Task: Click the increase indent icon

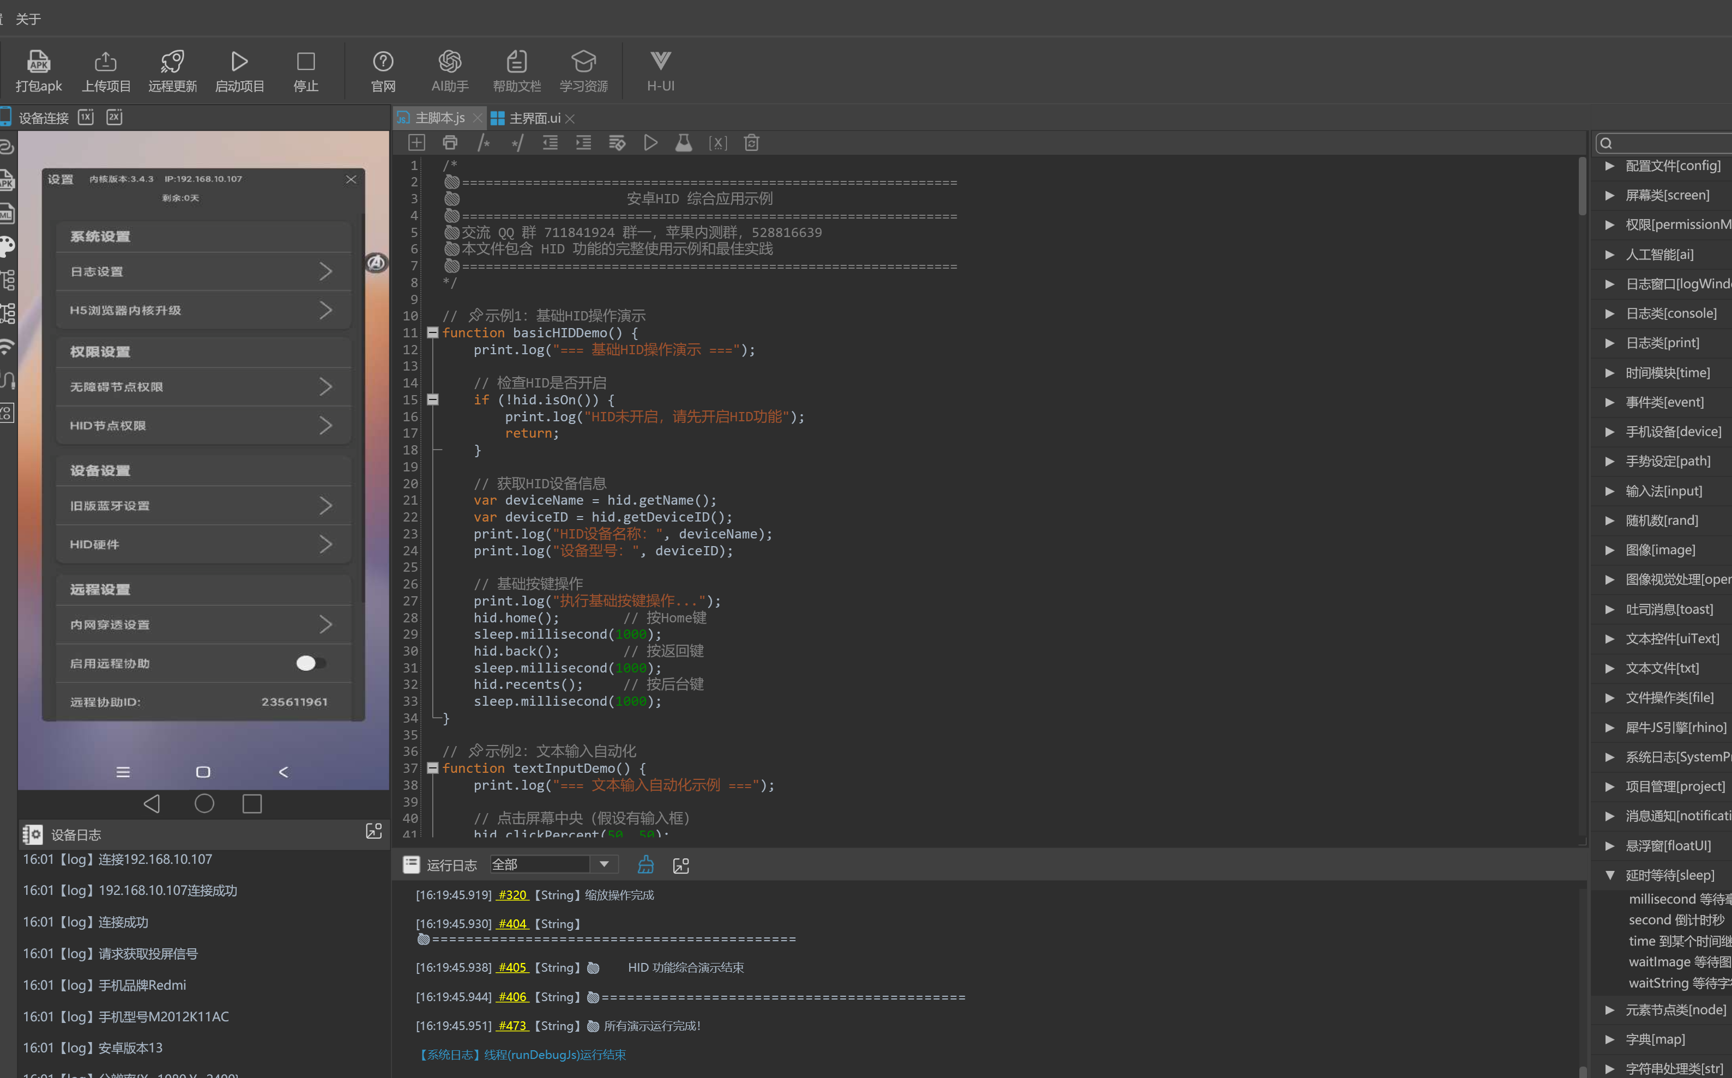Action: click(x=583, y=143)
